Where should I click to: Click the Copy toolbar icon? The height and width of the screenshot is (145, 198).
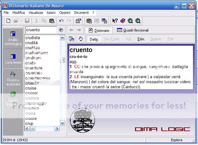(x=44, y=20)
